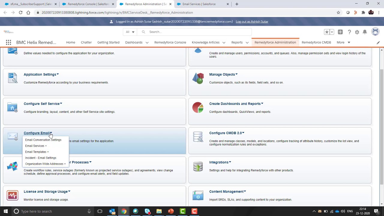This screenshot has width=384, height=216.
Task: Expand the Integrations menu
Action: coord(230,162)
